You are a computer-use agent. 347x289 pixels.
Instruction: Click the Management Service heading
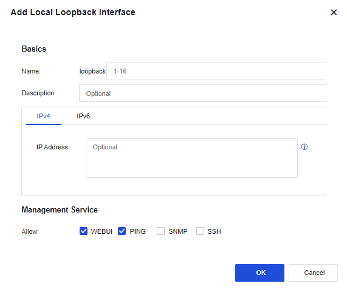click(60, 209)
